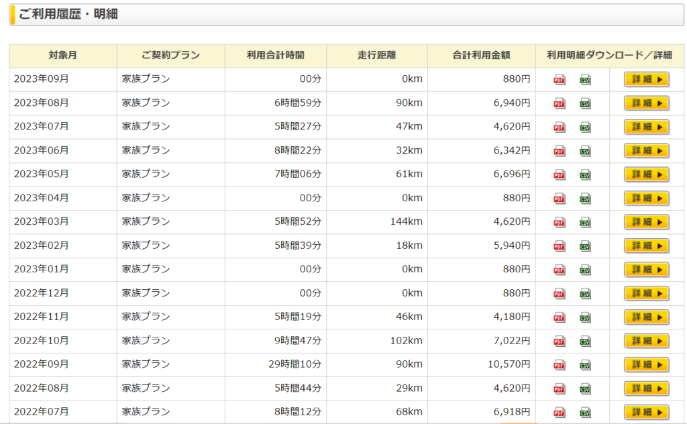Download the PDF statement for 2023年09月
This screenshot has width=687, height=424.
(x=559, y=80)
